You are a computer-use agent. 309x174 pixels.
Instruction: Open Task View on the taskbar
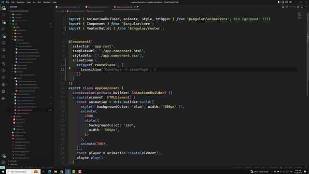point(43,172)
